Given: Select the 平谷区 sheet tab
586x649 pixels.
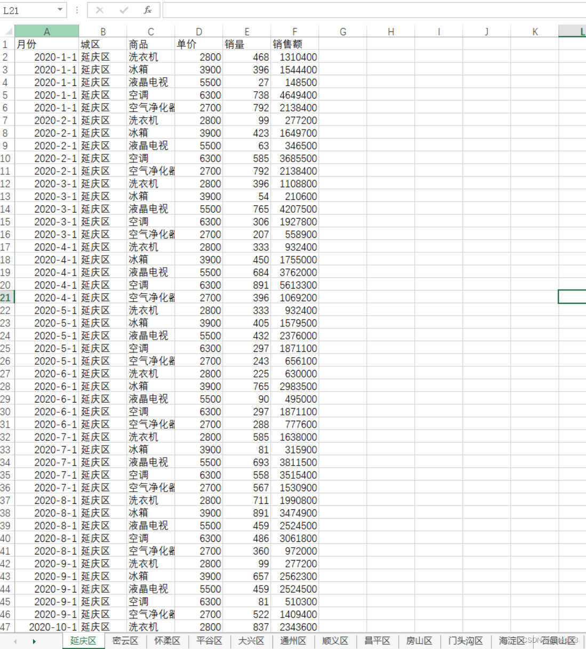Looking at the screenshot, I should 208,640.
